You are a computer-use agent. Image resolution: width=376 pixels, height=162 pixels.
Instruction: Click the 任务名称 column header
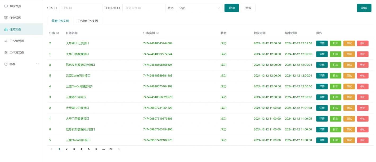coord(71,33)
